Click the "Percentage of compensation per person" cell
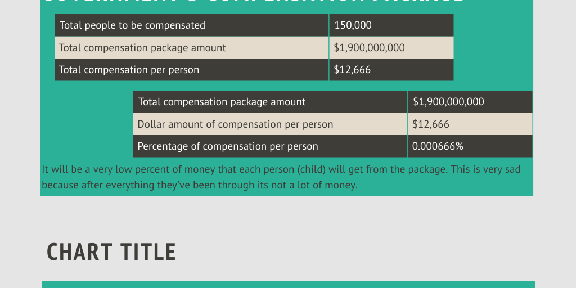 228,146
